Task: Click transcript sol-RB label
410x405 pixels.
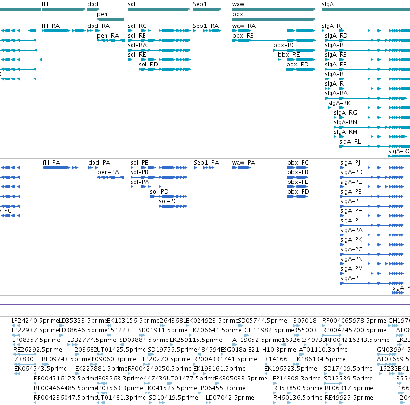Action: [137, 36]
